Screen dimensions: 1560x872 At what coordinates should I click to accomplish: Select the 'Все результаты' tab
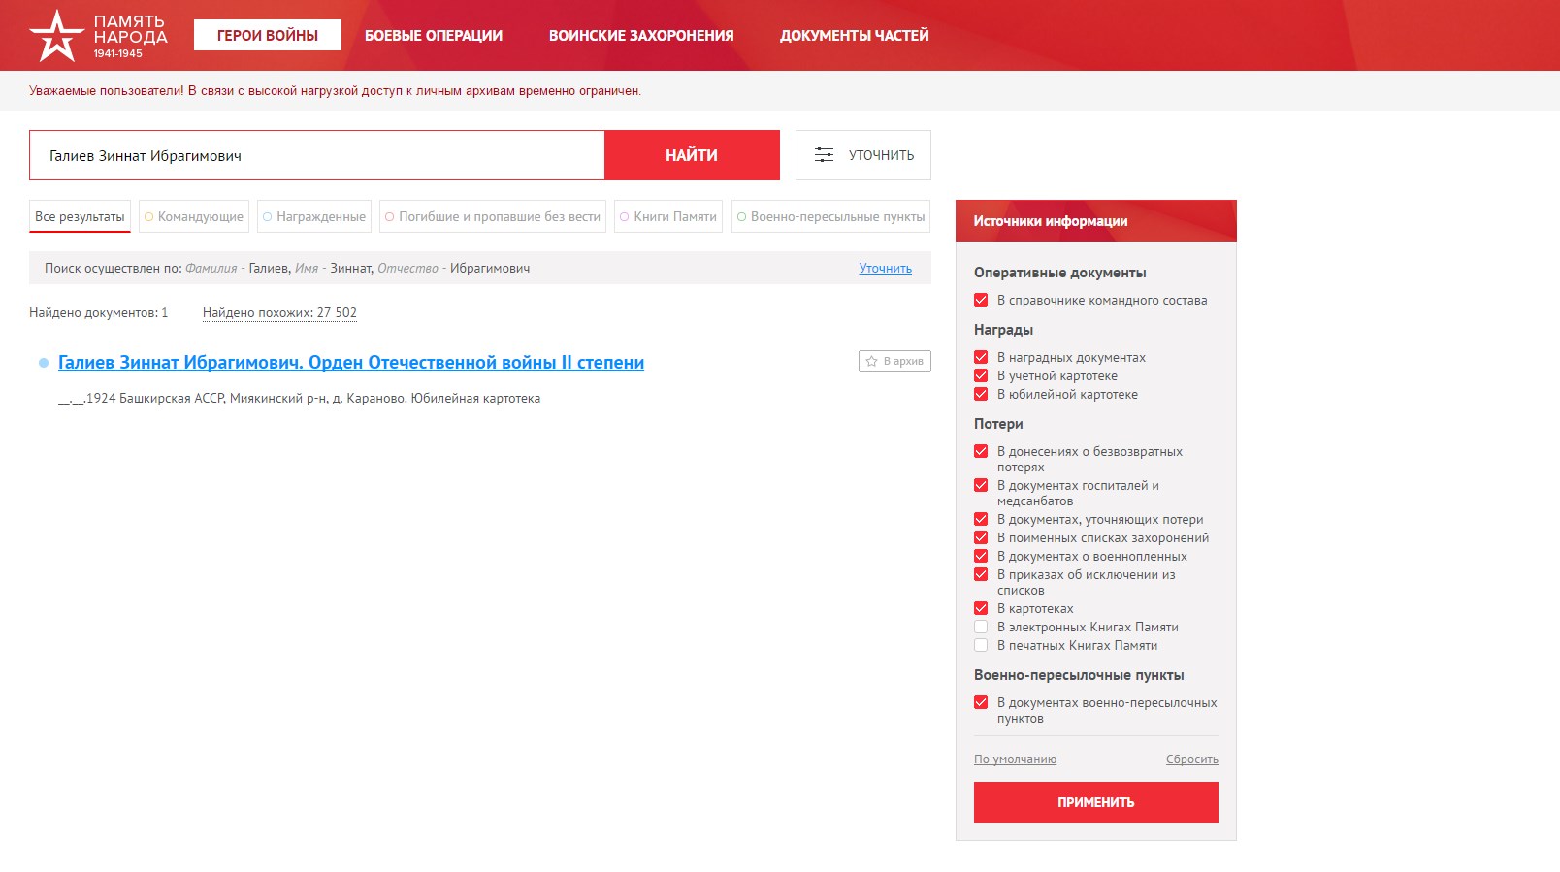[80, 216]
